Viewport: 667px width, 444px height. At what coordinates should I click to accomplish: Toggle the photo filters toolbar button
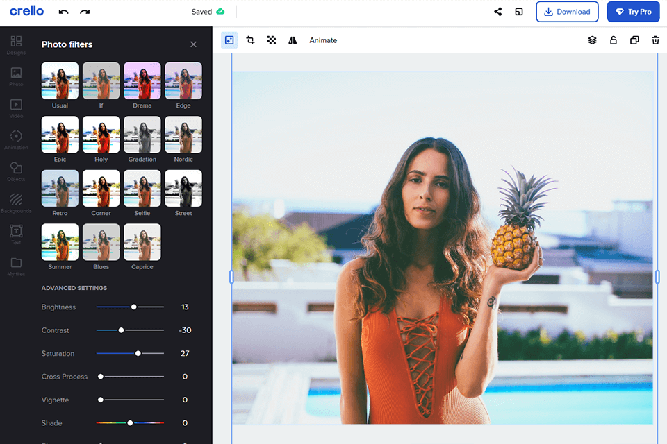coord(229,40)
